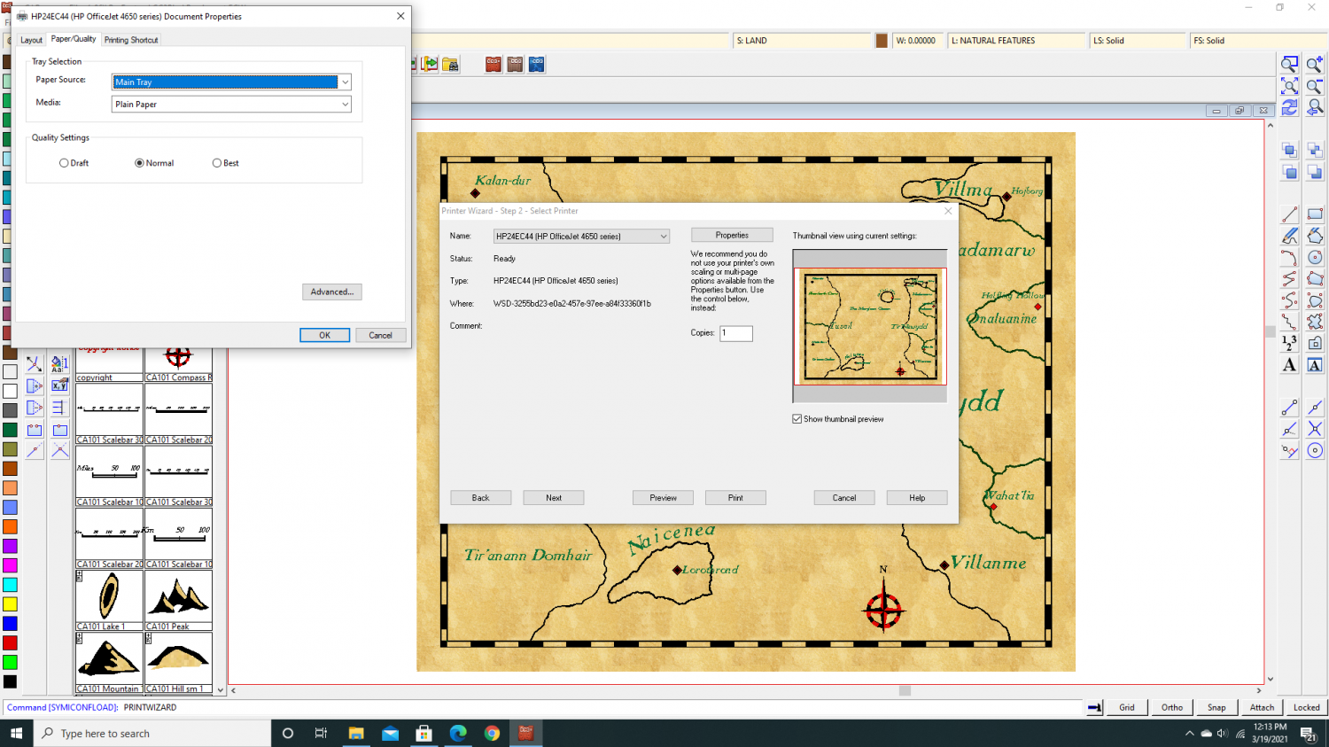Click the Advanced... button
The image size is (1329, 747).
pyautogui.click(x=332, y=292)
